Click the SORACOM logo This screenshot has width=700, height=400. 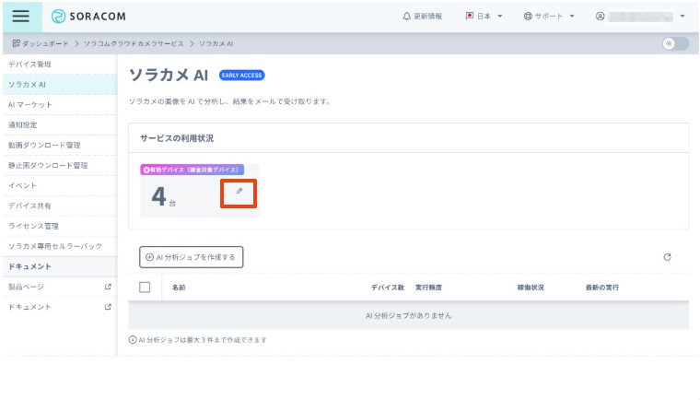coord(88,16)
